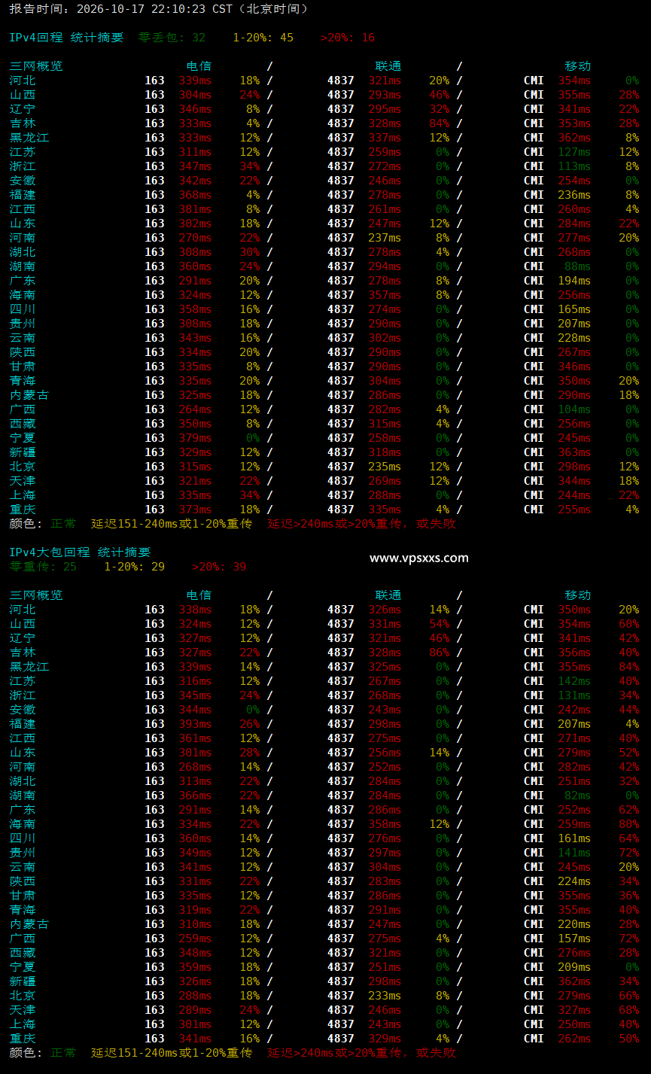Click the 颜色 legend line under IPv4大包回程 table
The image size is (651, 1074).
(x=233, y=1053)
